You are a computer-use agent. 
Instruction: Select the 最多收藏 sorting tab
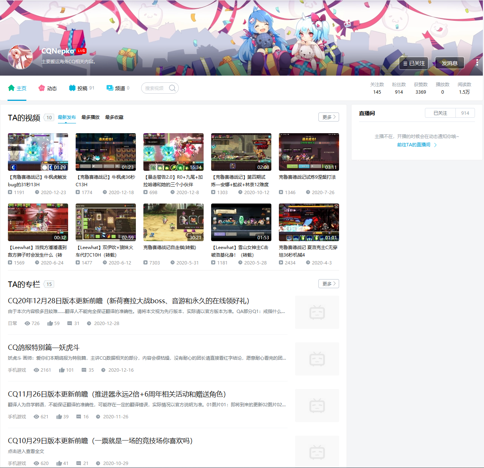(114, 117)
